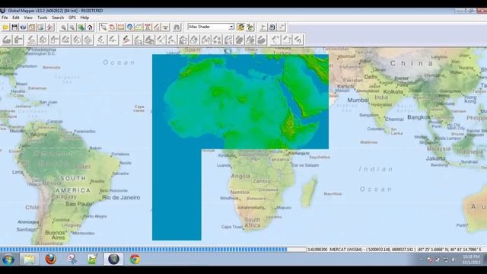Select the Zoom tool with dashed box

tap(103, 27)
